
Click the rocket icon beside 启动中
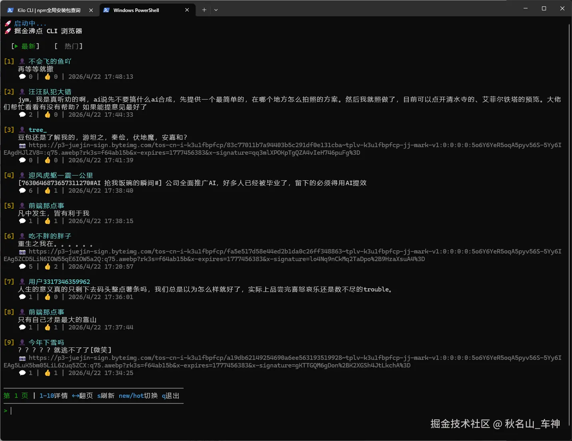pyautogui.click(x=7, y=23)
